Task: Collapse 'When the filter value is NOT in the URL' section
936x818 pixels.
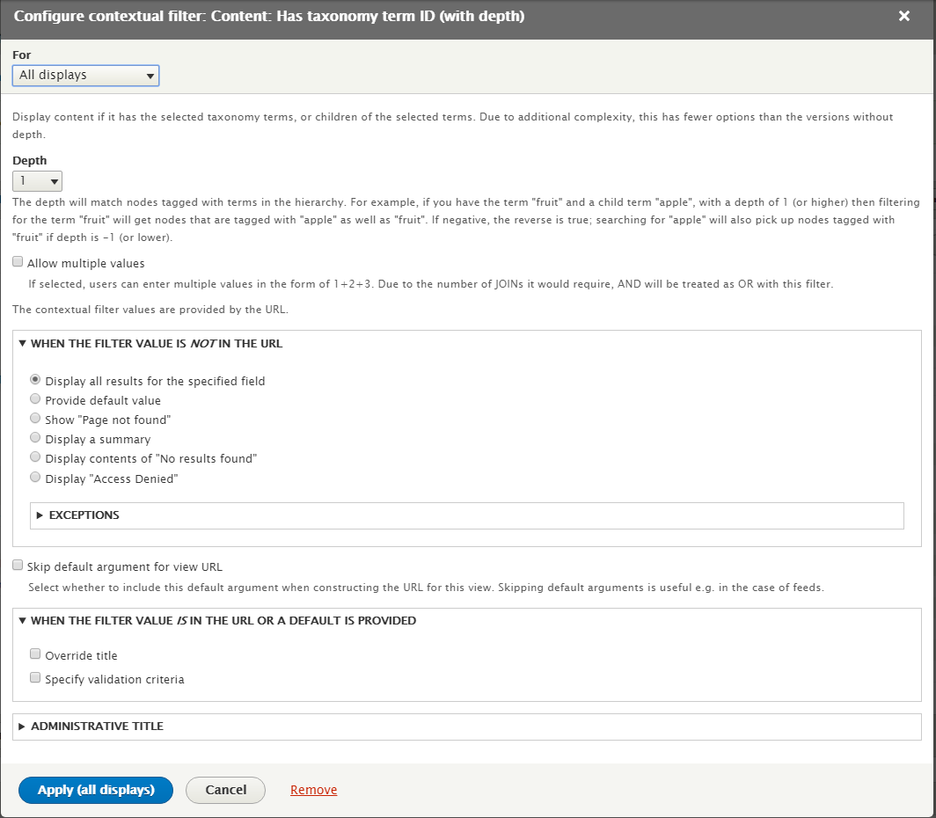Action: tap(156, 343)
